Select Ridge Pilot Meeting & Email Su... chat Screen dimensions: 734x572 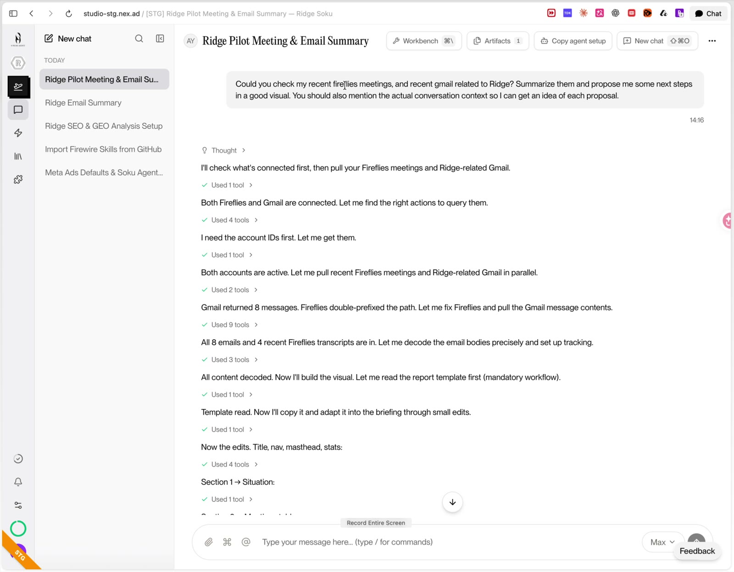[x=104, y=79]
